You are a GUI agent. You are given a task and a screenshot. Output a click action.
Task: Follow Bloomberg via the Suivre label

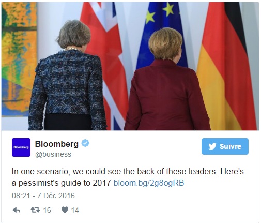click(231, 146)
